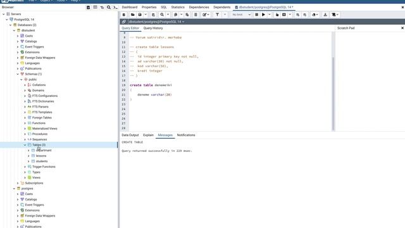The image size is (405, 228).
Task: Open the Filter options dropdown arrow
Action: click(225, 15)
